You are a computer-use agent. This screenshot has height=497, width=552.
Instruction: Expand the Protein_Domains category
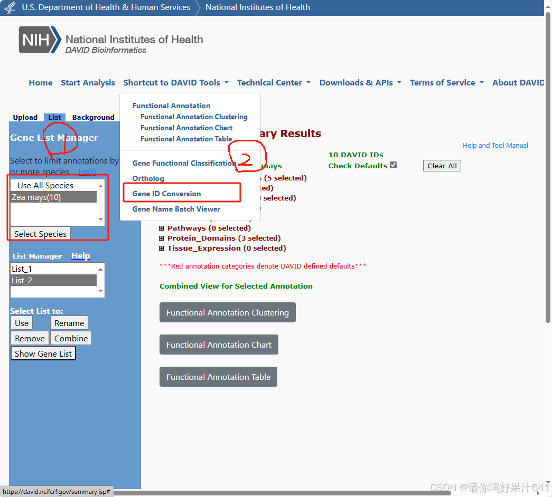[x=161, y=238]
